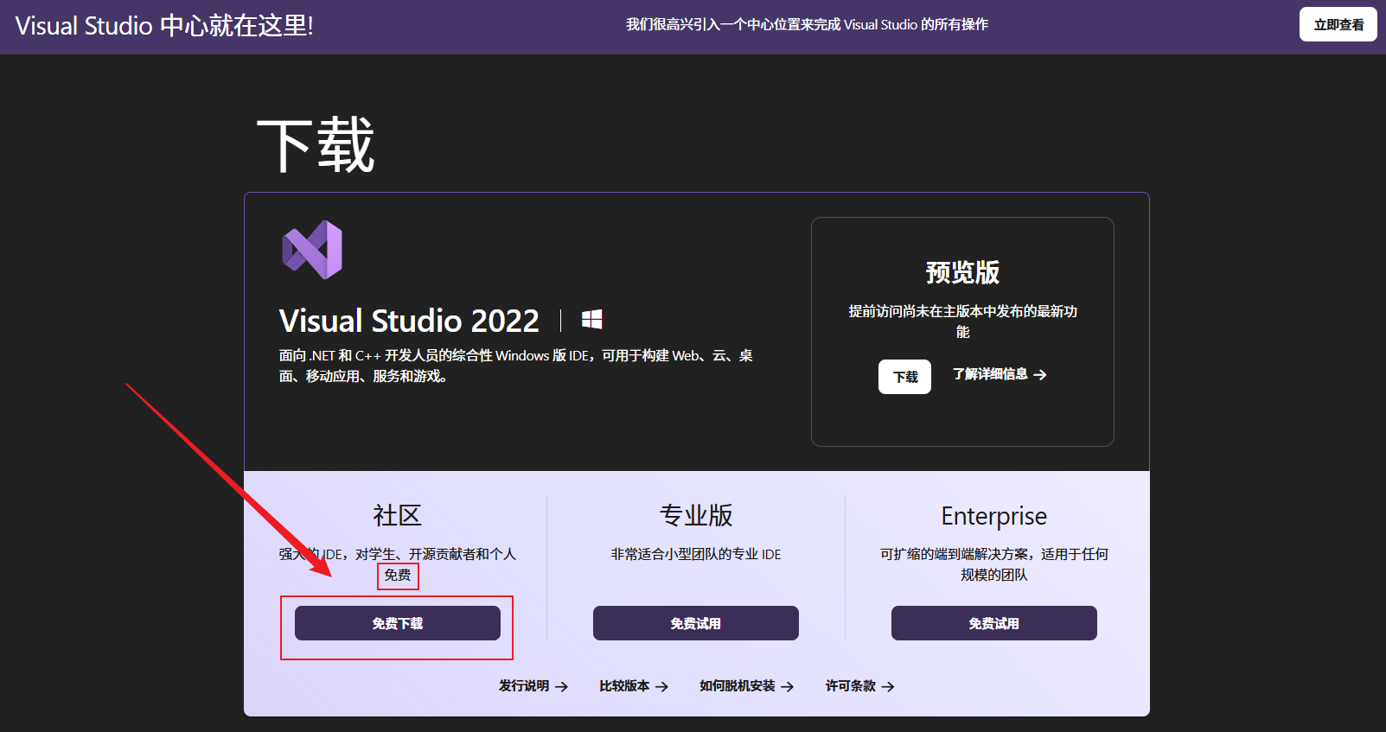
Task: Click the text 提前访问尚未在主版本中发布的最新功能
Action: 962,321
